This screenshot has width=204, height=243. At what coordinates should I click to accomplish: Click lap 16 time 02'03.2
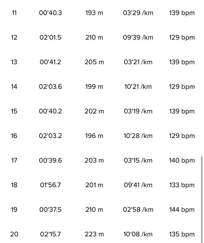coord(50,136)
